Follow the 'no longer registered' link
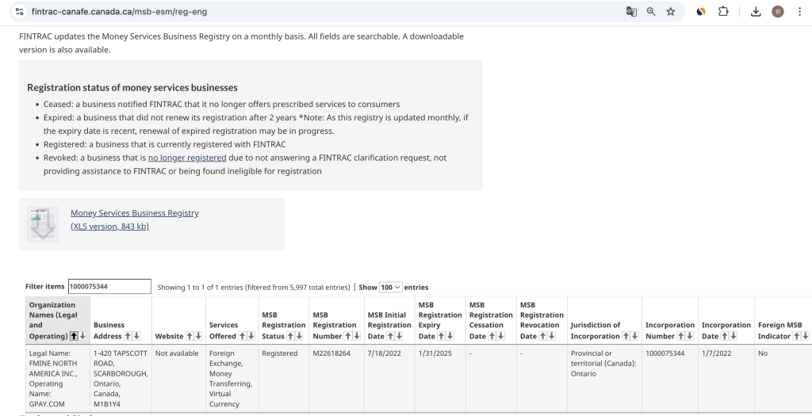 (x=187, y=158)
